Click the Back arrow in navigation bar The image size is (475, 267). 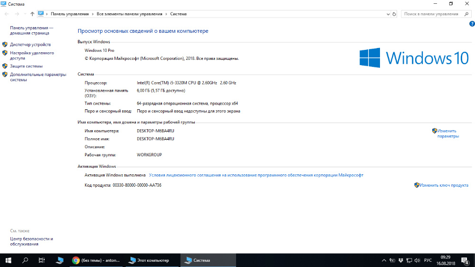(7, 14)
